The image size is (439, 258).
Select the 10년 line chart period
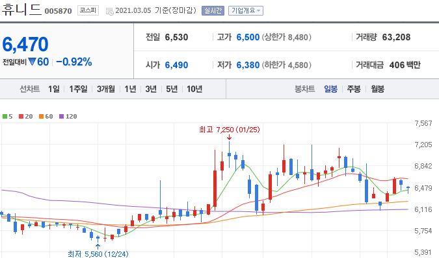click(x=194, y=89)
